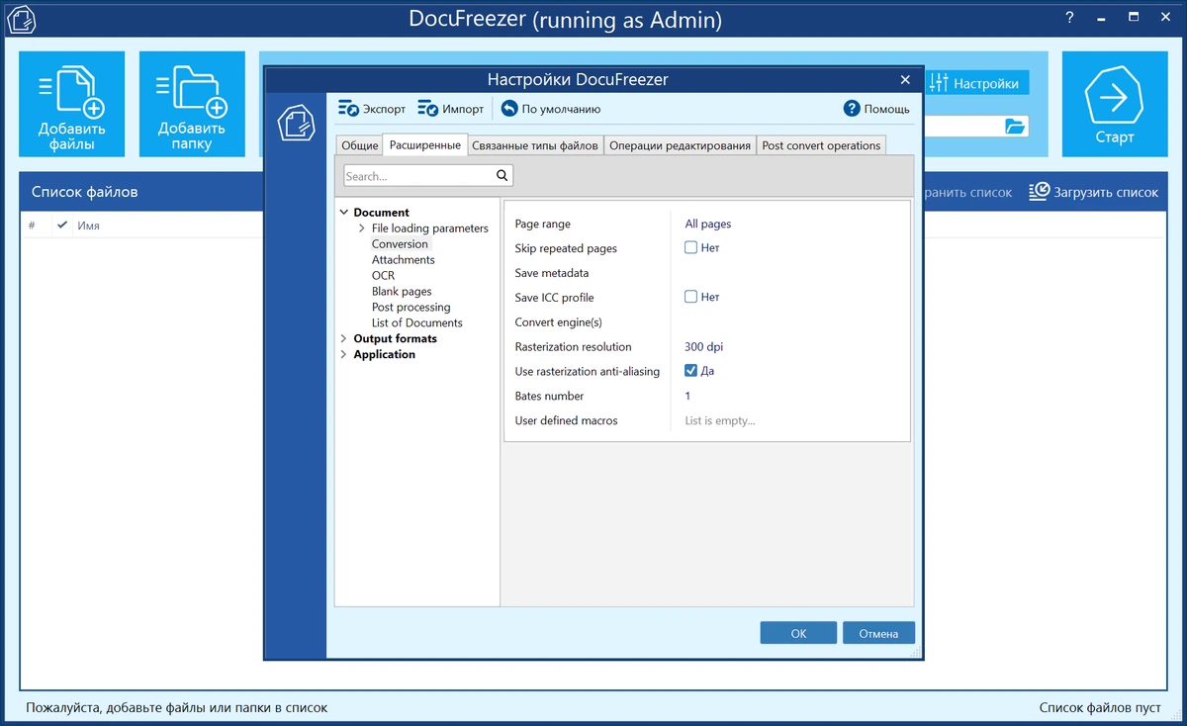Toggle Save ICC profile checkbox
The image size is (1187, 726).
(x=690, y=297)
